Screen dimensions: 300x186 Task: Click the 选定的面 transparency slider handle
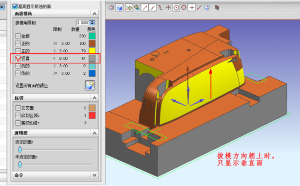click(x=19, y=150)
